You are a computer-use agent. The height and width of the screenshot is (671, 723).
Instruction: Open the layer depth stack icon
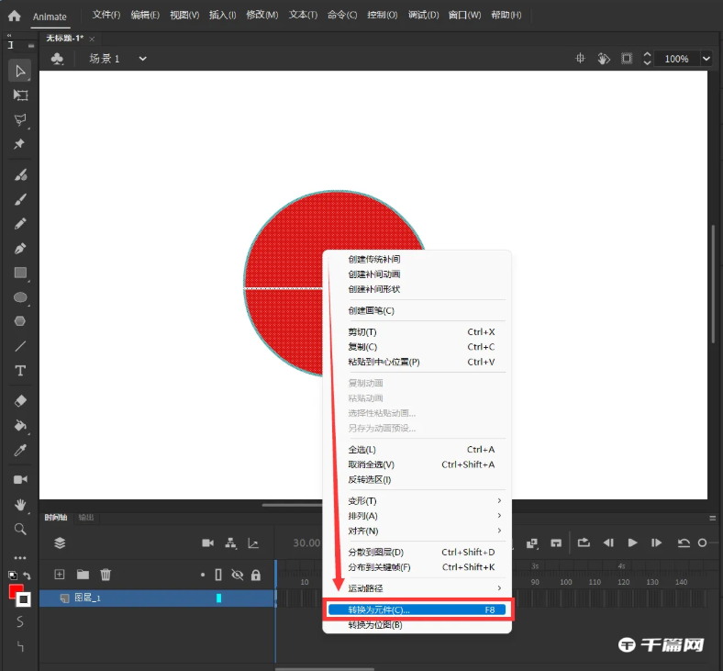point(60,543)
